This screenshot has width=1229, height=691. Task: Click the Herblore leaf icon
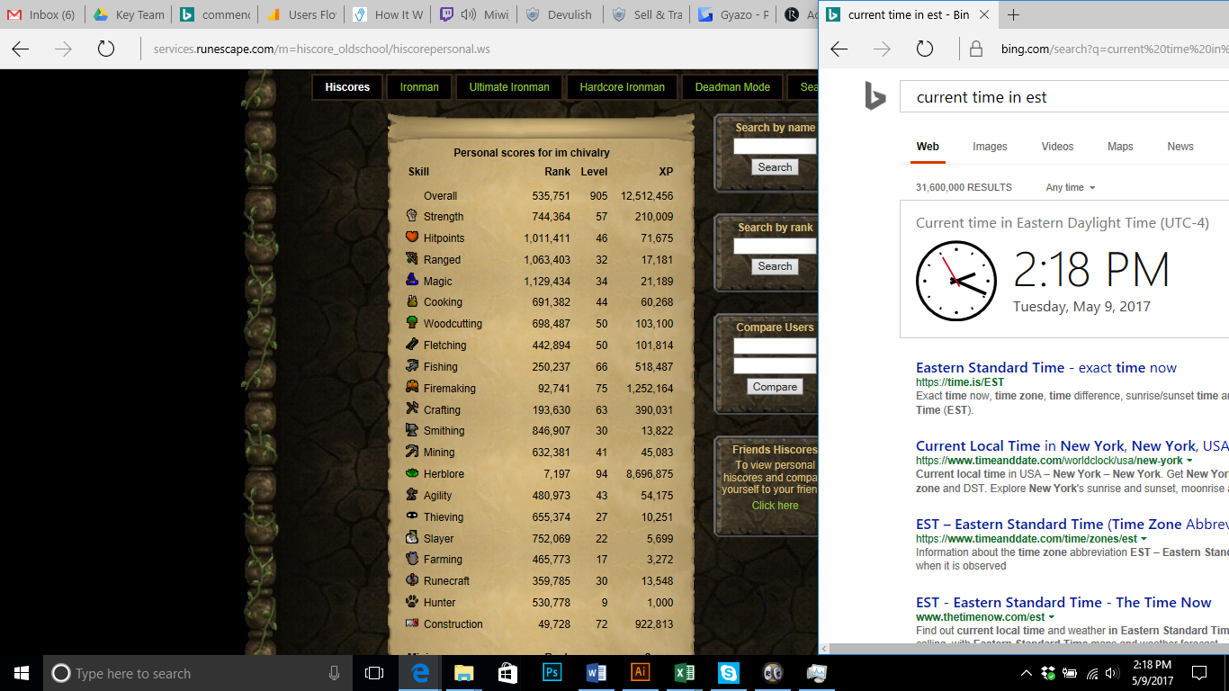[x=412, y=473]
